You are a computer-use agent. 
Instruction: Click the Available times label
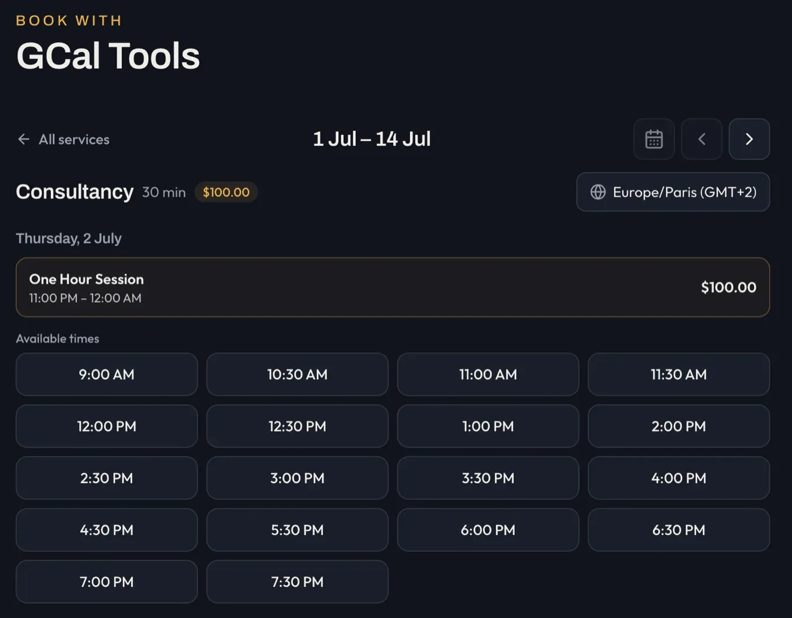[x=58, y=338]
